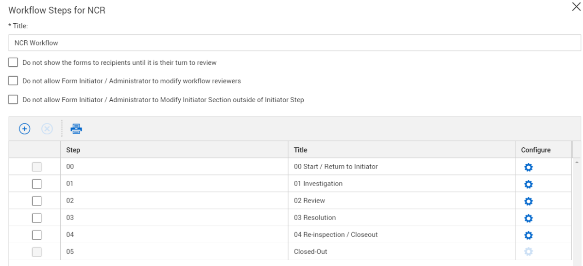583x266 pixels.
Task: Enable hiding forms until recipient's turn
Action: [13, 63]
